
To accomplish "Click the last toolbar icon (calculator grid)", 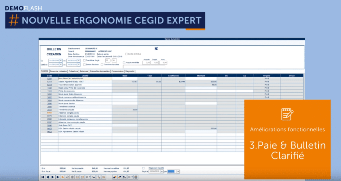I will click(136, 177).
